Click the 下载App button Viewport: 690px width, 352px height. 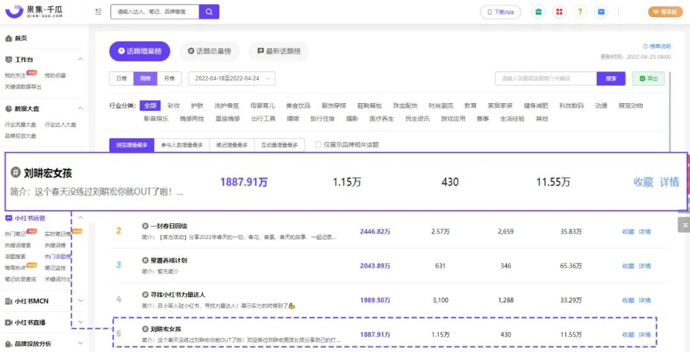click(500, 12)
